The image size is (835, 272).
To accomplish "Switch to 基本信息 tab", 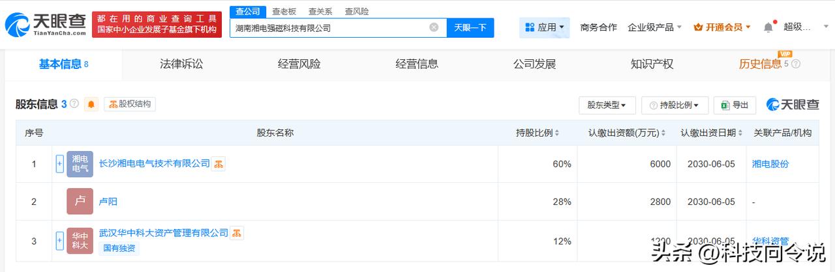I will pos(63,64).
